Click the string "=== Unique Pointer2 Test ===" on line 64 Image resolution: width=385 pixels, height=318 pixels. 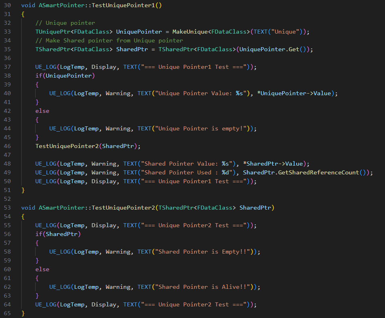[194, 304]
